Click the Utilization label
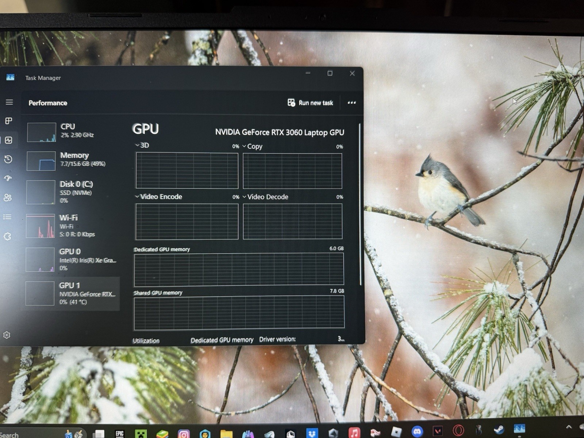The width and height of the screenshot is (584, 438). point(146,341)
